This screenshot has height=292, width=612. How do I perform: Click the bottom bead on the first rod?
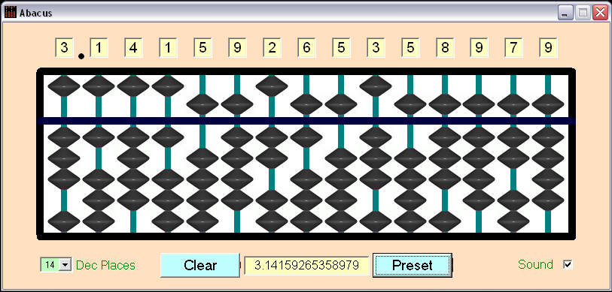(64, 221)
